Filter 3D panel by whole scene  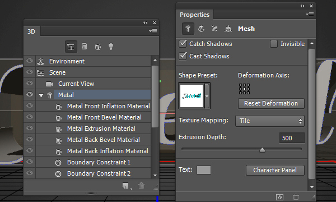(x=71, y=47)
